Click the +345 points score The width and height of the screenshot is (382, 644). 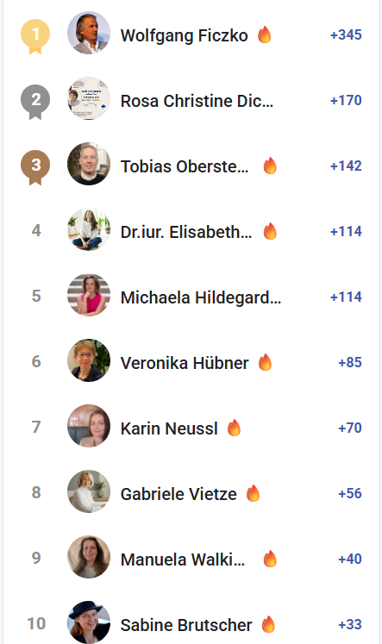(346, 34)
